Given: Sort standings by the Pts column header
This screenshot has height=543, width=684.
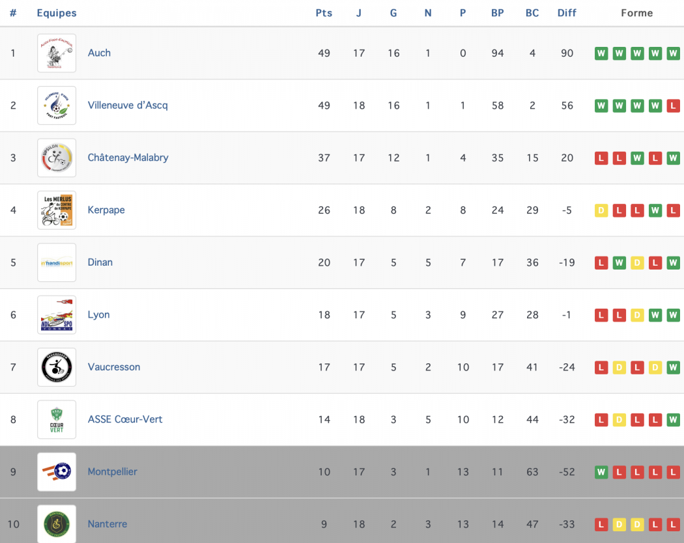Looking at the screenshot, I should click(x=324, y=13).
